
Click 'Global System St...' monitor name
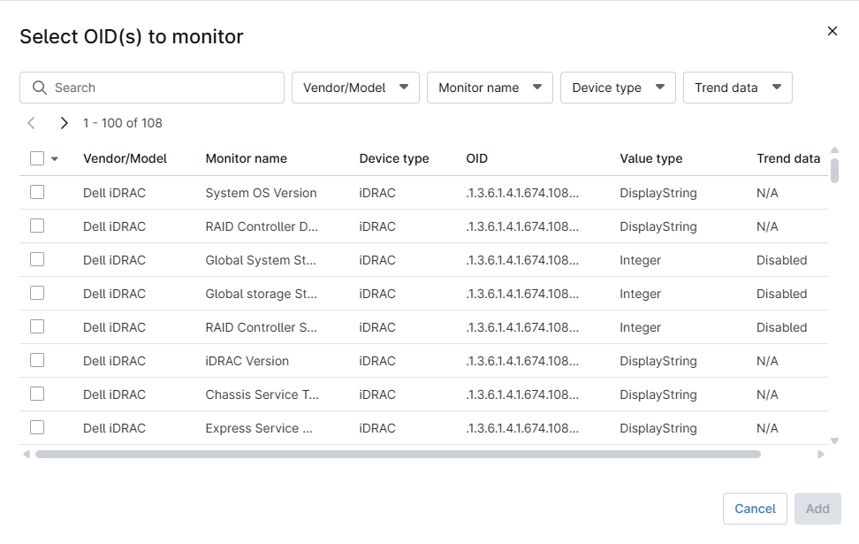pyautogui.click(x=261, y=260)
